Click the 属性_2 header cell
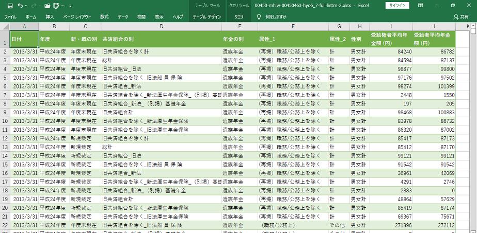Image resolution: width=477 pixels, height=233 pixels. click(339, 39)
